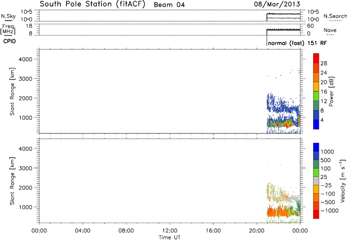Click the '10^5' left noise axis label
347x240 pixels.
26,12
